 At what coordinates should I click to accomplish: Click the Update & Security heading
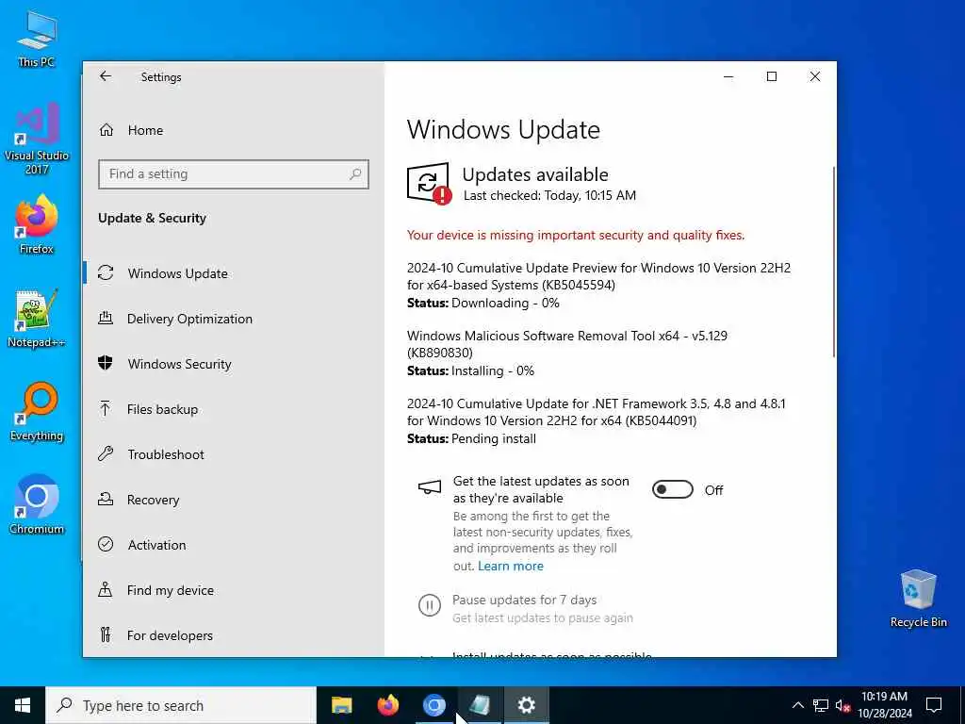pos(152,218)
